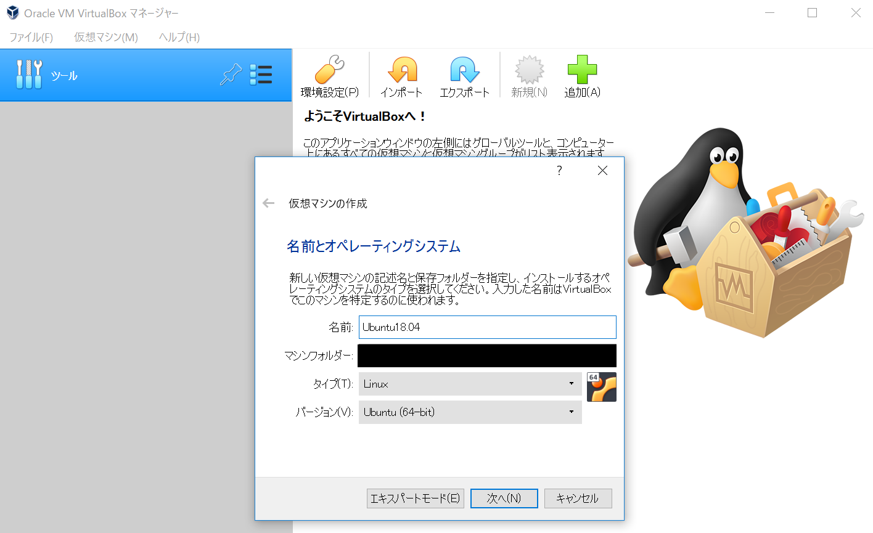Open the ヘルプ(H) menu
The image size is (873, 533).
(179, 37)
